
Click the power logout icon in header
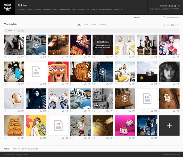tap(179, 6)
